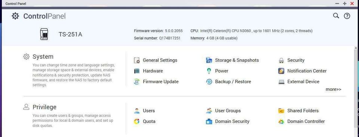Image resolution: width=359 pixels, height=137 pixels.
Task: Open the Users management link
Action: coord(149,111)
